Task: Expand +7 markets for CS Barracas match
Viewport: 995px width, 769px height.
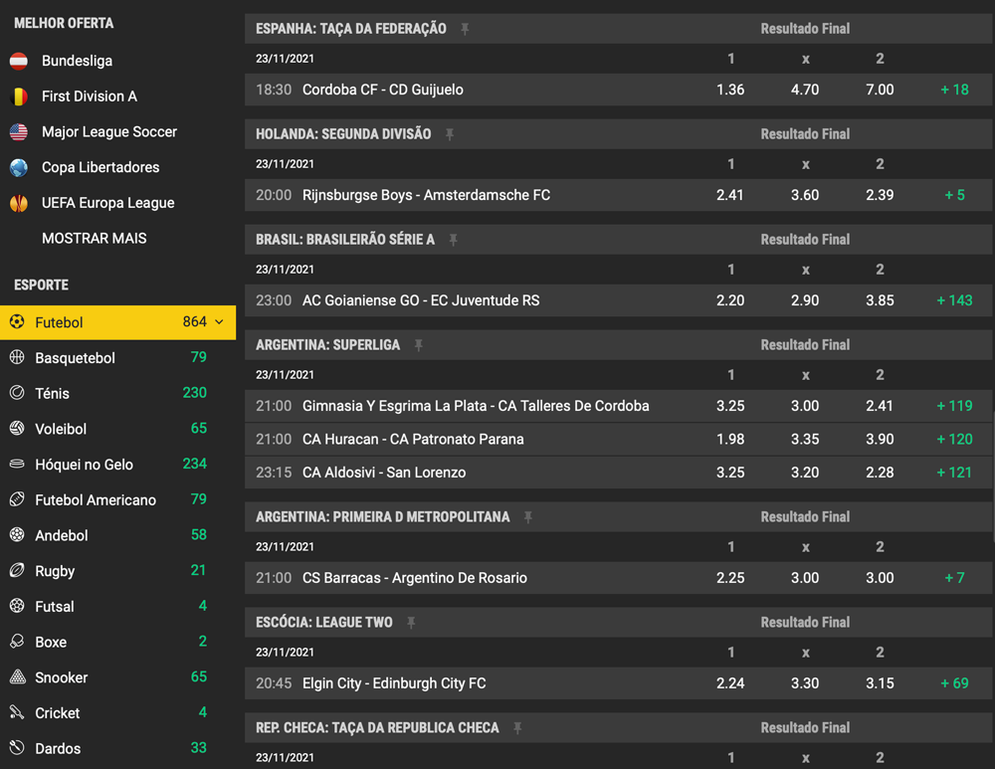Action: (x=954, y=577)
